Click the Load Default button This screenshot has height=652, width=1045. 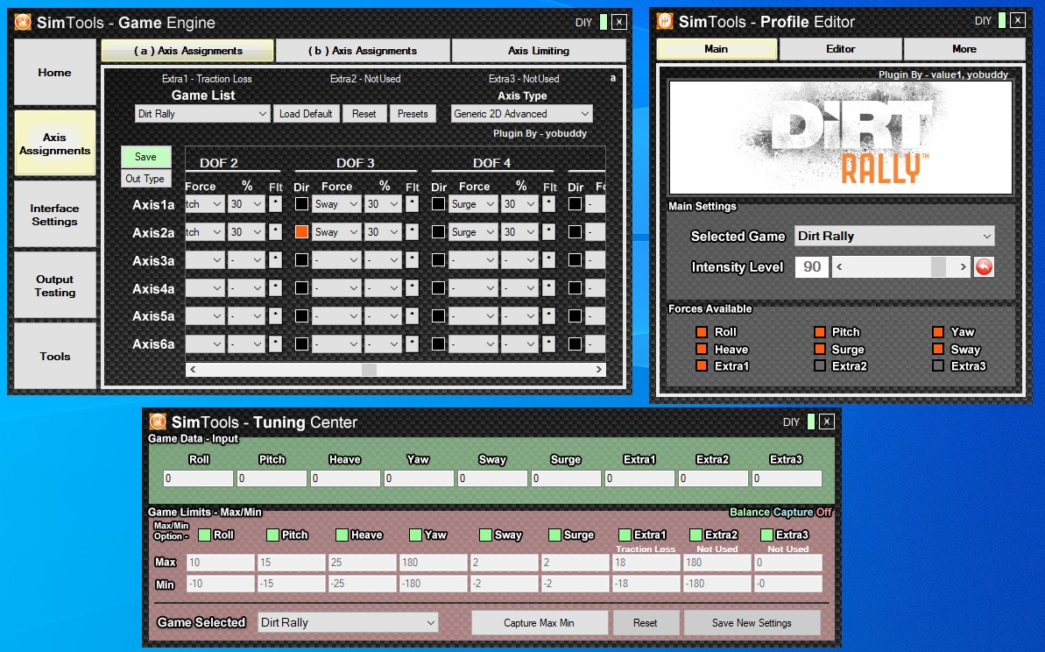click(x=305, y=114)
